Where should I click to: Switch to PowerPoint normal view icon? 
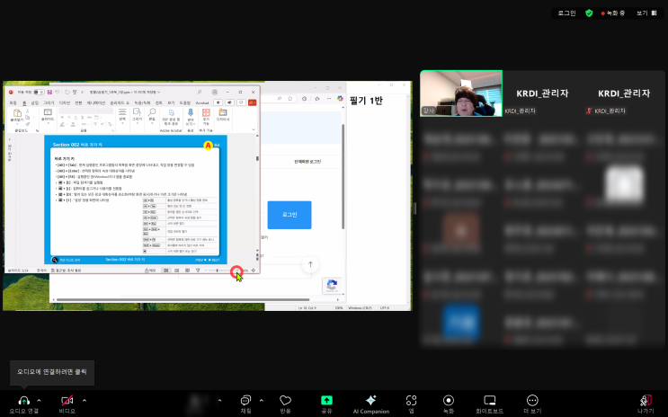click(x=166, y=271)
